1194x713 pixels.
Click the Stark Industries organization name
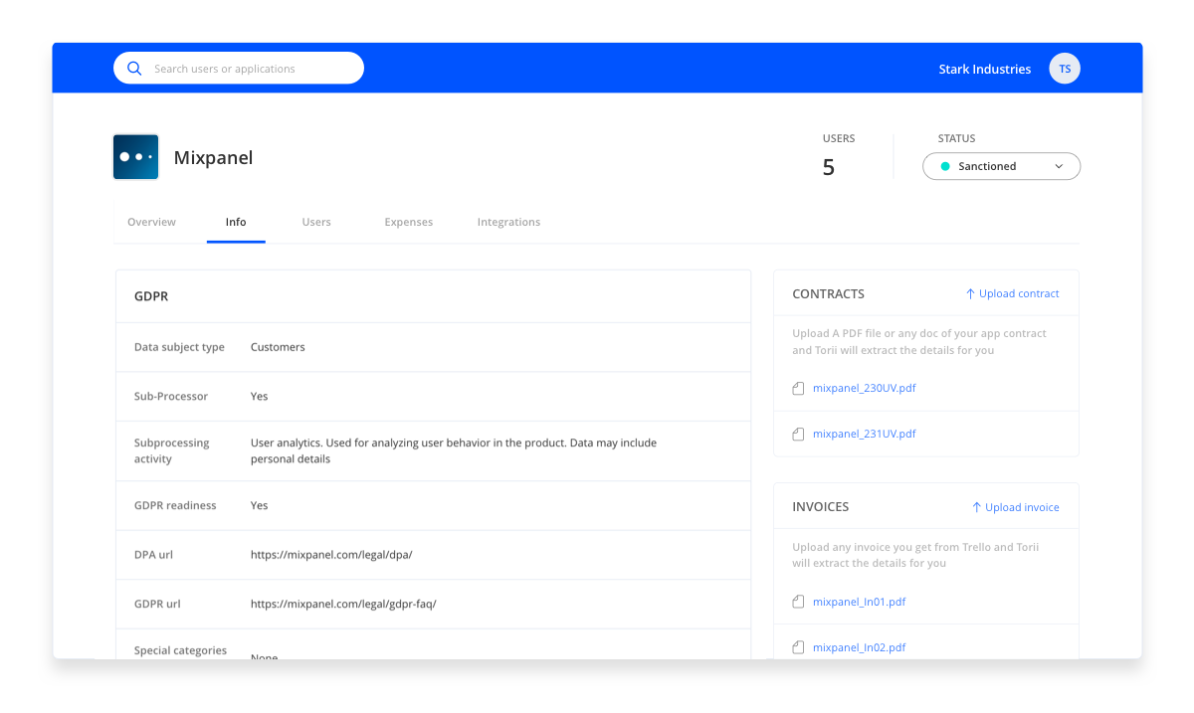(x=985, y=69)
